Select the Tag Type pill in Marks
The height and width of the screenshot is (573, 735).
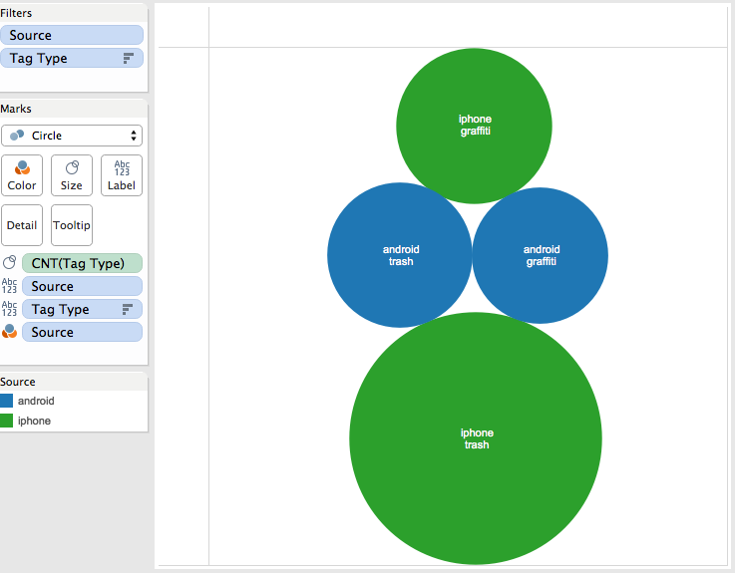point(82,309)
